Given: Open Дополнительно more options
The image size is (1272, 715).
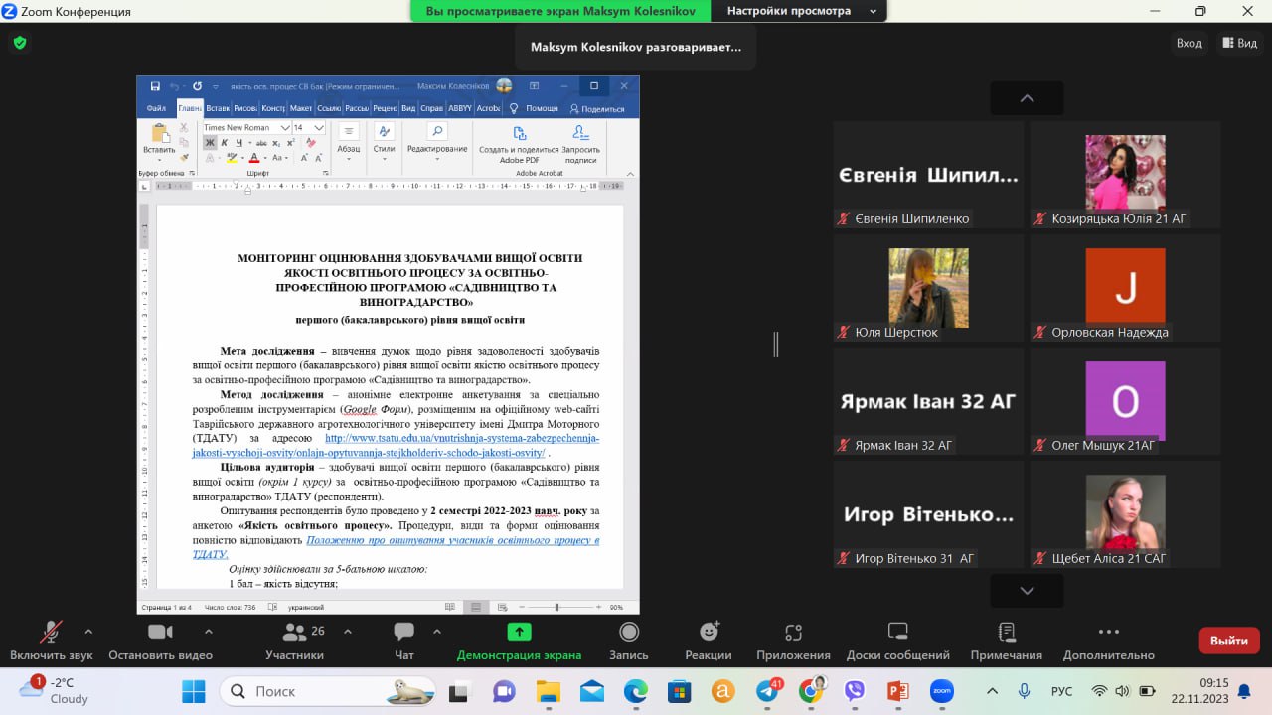Looking at the screenshot, I should tap(1108, 641).
